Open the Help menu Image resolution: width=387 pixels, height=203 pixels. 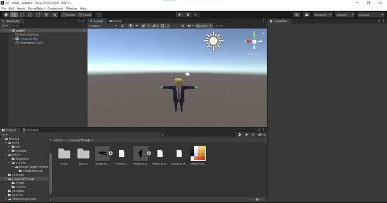(x=83, y=8)
